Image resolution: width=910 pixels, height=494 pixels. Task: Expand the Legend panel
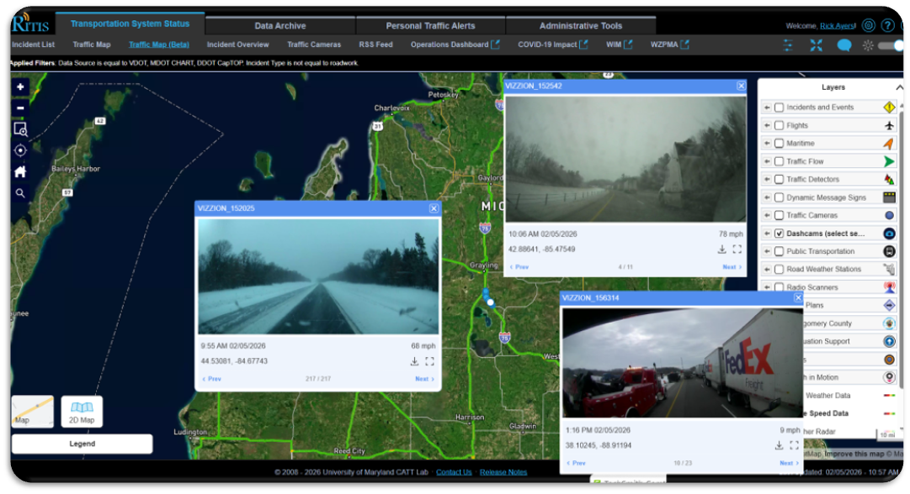(x=82, y=444)
